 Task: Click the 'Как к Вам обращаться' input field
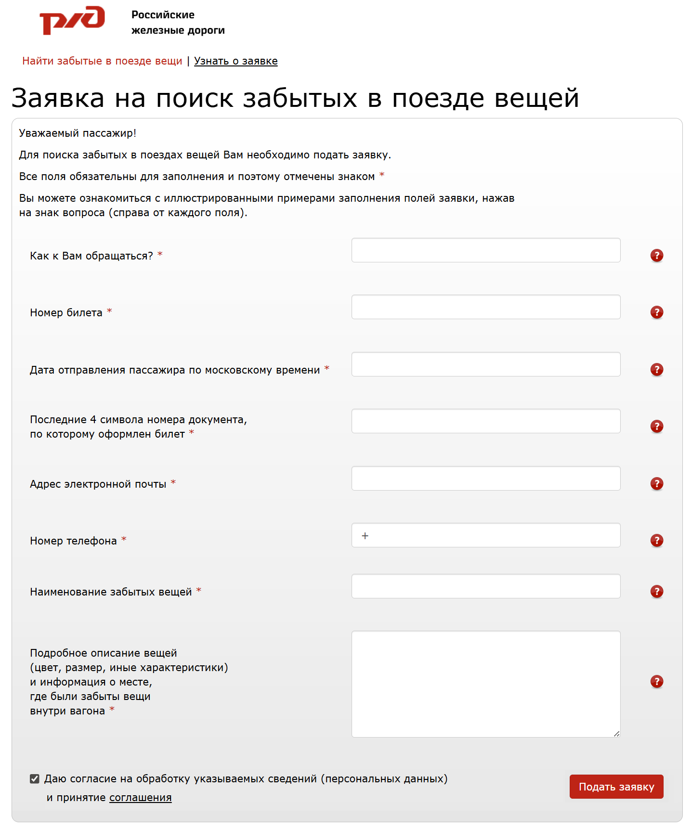click(x=485, y=250)
